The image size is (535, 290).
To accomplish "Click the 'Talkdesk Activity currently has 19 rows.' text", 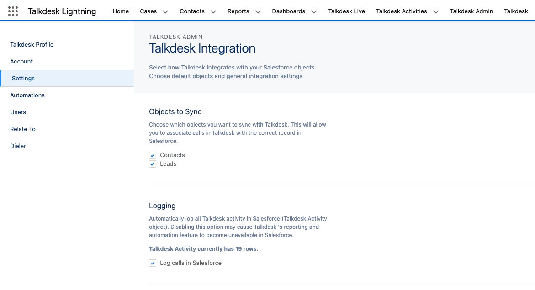I will click(x=204, y=249).
